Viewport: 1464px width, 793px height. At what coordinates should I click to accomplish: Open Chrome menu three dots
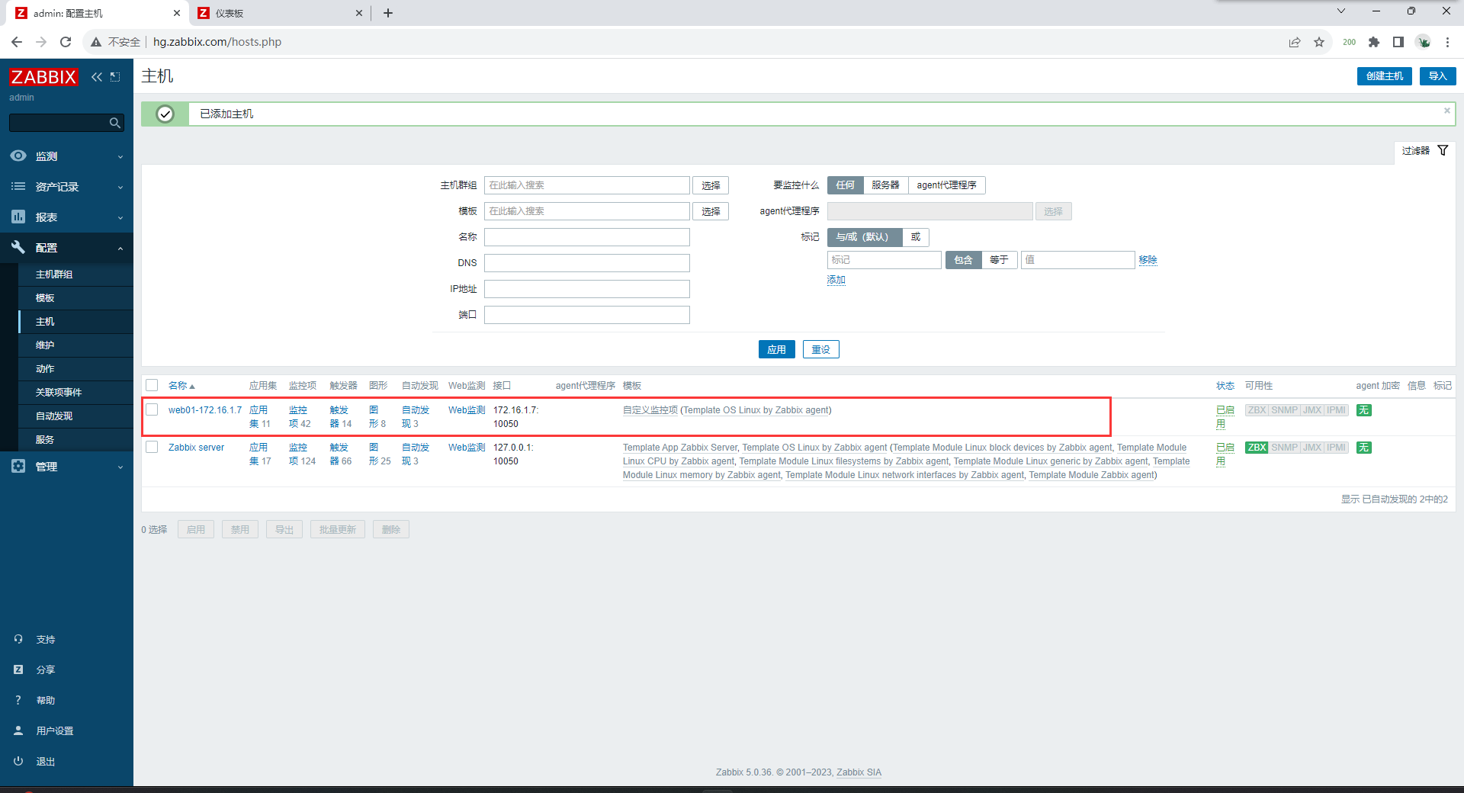[x=1447, y=42]
